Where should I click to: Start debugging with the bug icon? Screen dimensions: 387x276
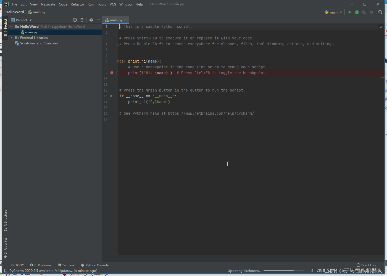coord(357,12)
